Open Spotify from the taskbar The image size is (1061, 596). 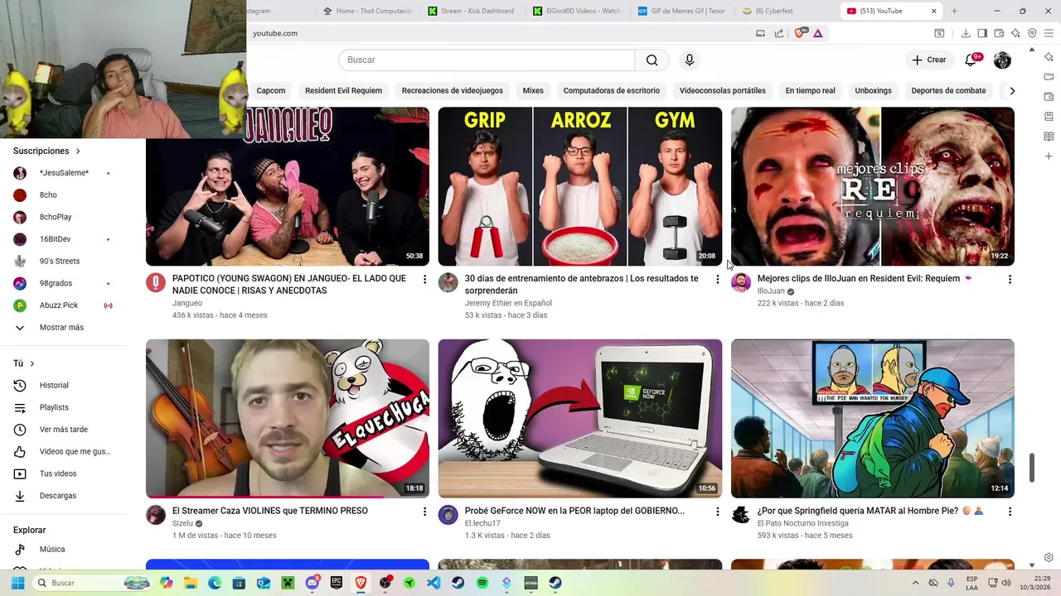click(x=482, y=583)
